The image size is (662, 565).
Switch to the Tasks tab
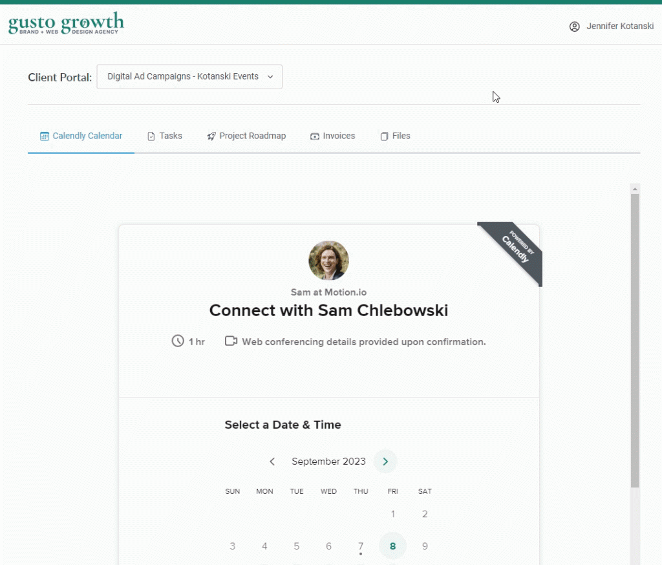pos(165,136)
